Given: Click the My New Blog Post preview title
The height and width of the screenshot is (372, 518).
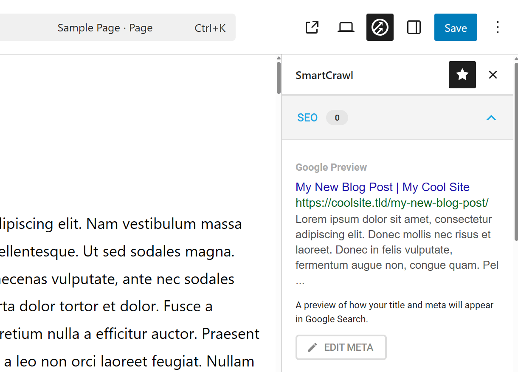Looking at the screenshot, I should click(x=383, y=187).
